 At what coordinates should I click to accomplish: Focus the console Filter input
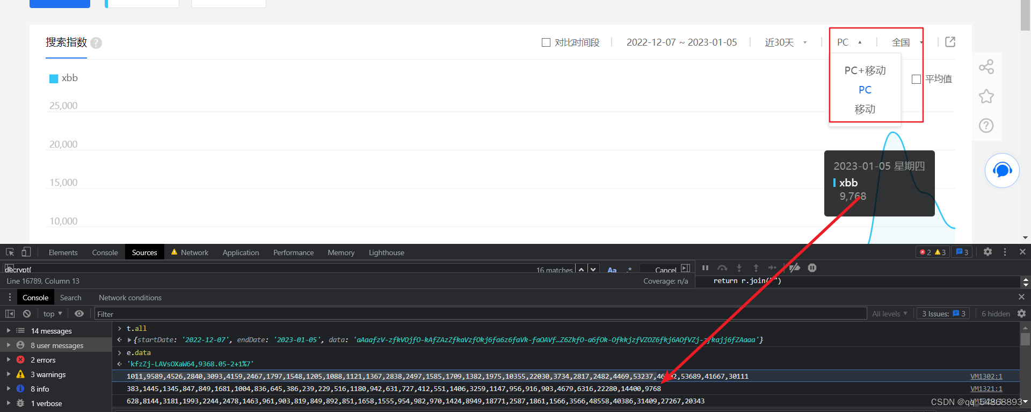click(x=481, y=314)
